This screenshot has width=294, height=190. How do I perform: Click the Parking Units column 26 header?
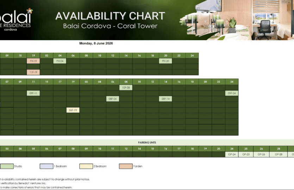pyautogui.click(x=261, y=149)
